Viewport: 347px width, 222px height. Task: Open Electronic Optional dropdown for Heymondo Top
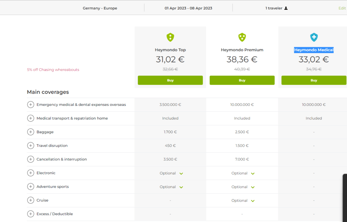point(171,173)
